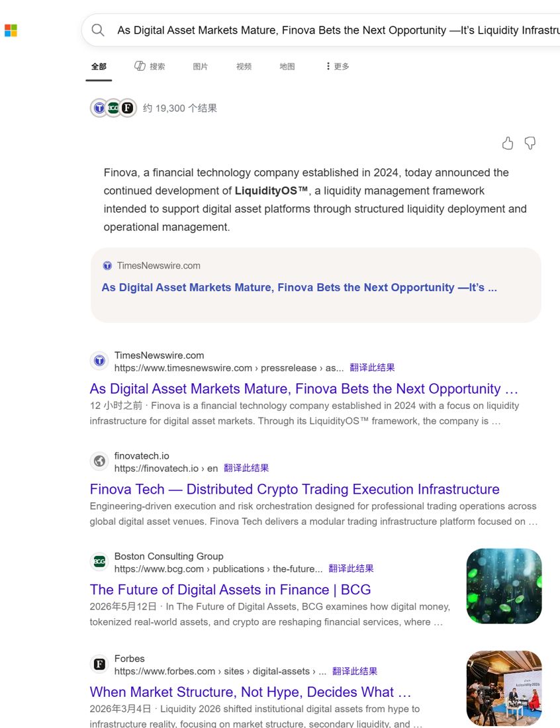Viewport: 560px width, 728px height.
Task: Click the Forbes site name label
Action: pos(129,659)
